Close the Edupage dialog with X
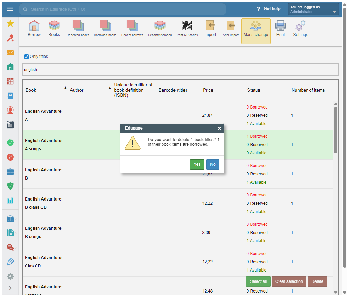The image size is (349, 297). point(219,128)
